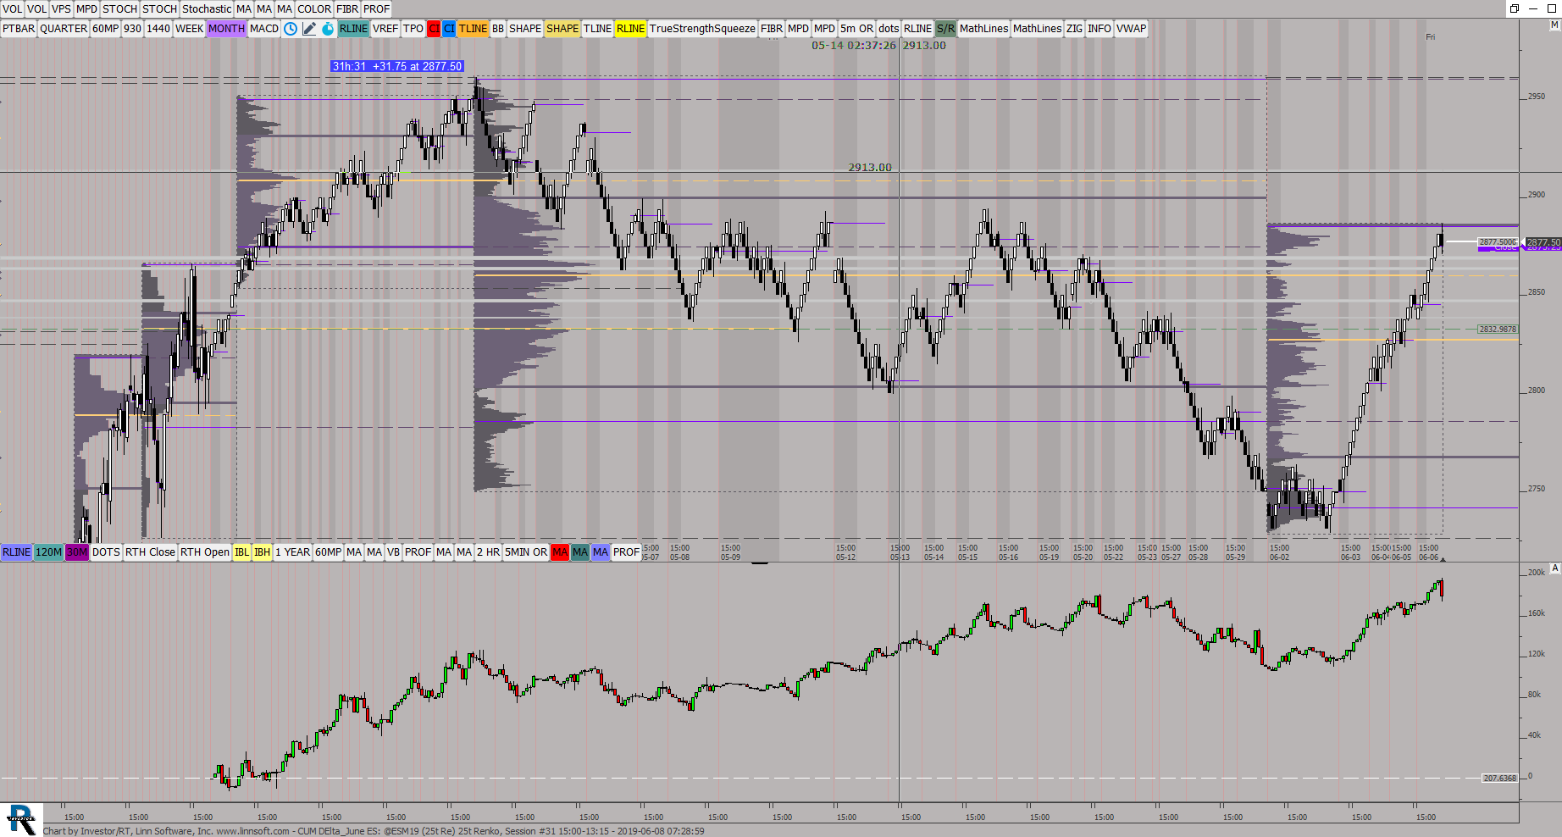Image resolution: width=1562 pixels, height=837 pixels.
Task: Click the 1440 button
Action: coord(158,29)
